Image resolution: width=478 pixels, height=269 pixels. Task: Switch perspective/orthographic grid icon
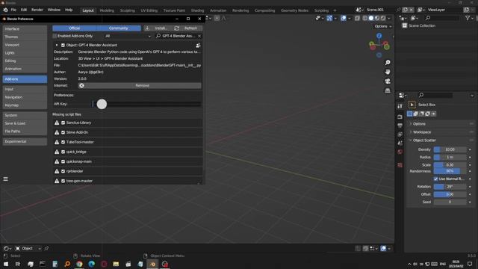388,90
